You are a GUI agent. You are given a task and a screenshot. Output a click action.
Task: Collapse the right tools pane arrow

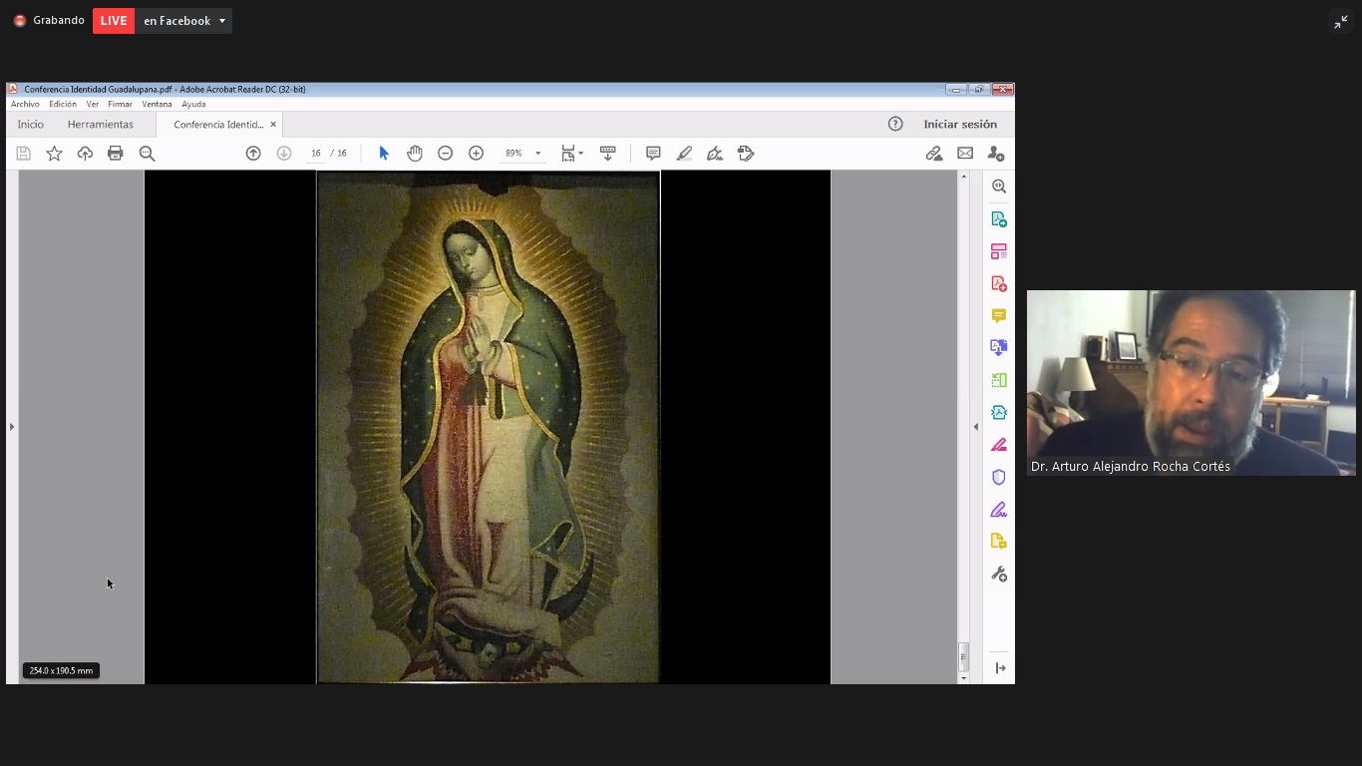click(1000, 668)
